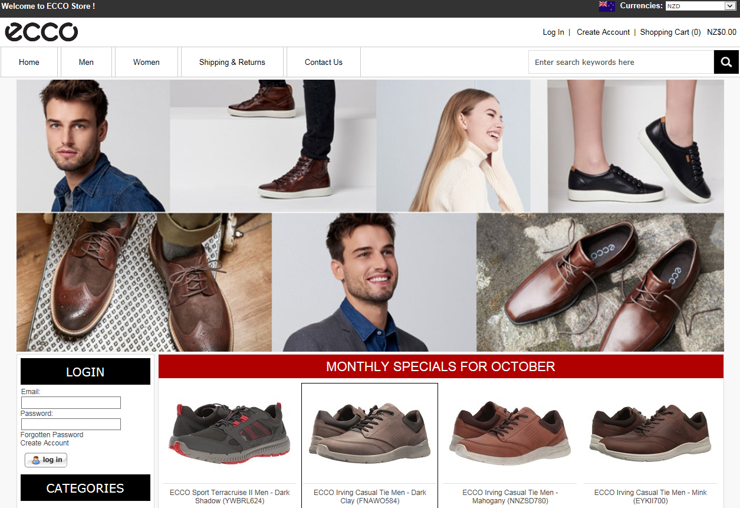
Task: Open the Home menu item
Action: tap(29, 62)
